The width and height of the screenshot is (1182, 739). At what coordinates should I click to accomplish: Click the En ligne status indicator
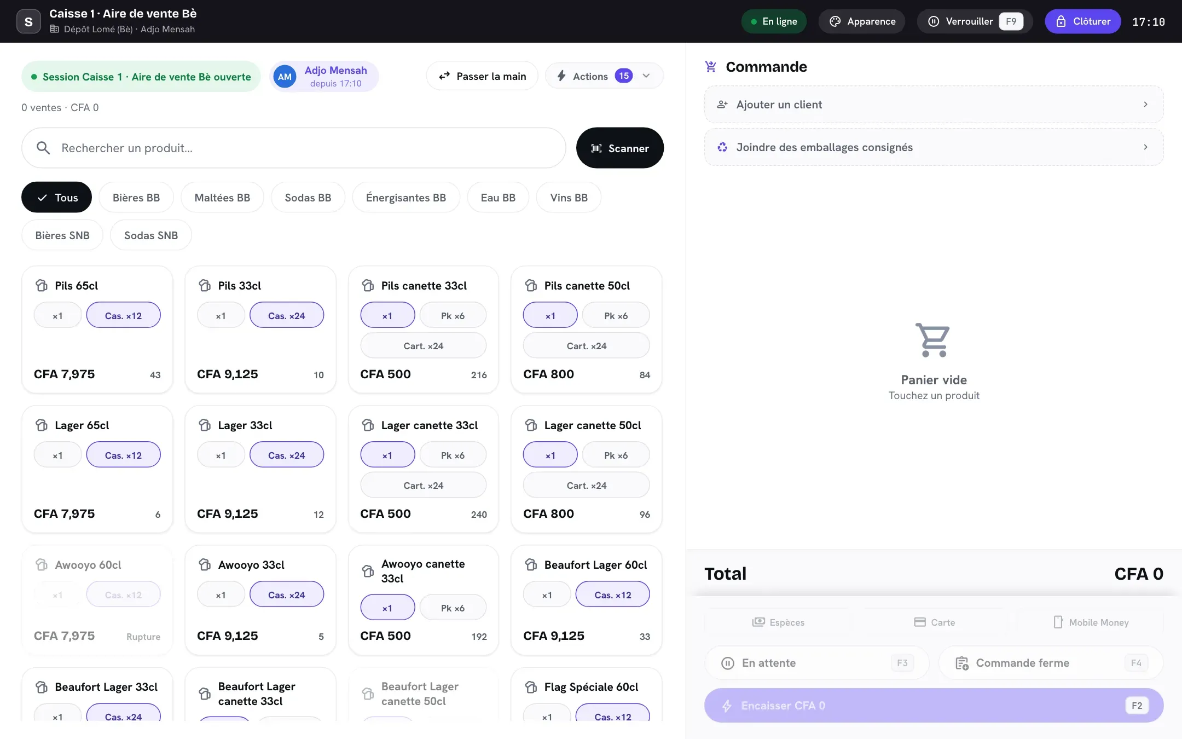(x=774, y=21)
